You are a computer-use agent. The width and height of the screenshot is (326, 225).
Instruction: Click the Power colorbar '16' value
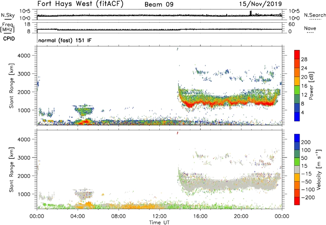point(304,86)
